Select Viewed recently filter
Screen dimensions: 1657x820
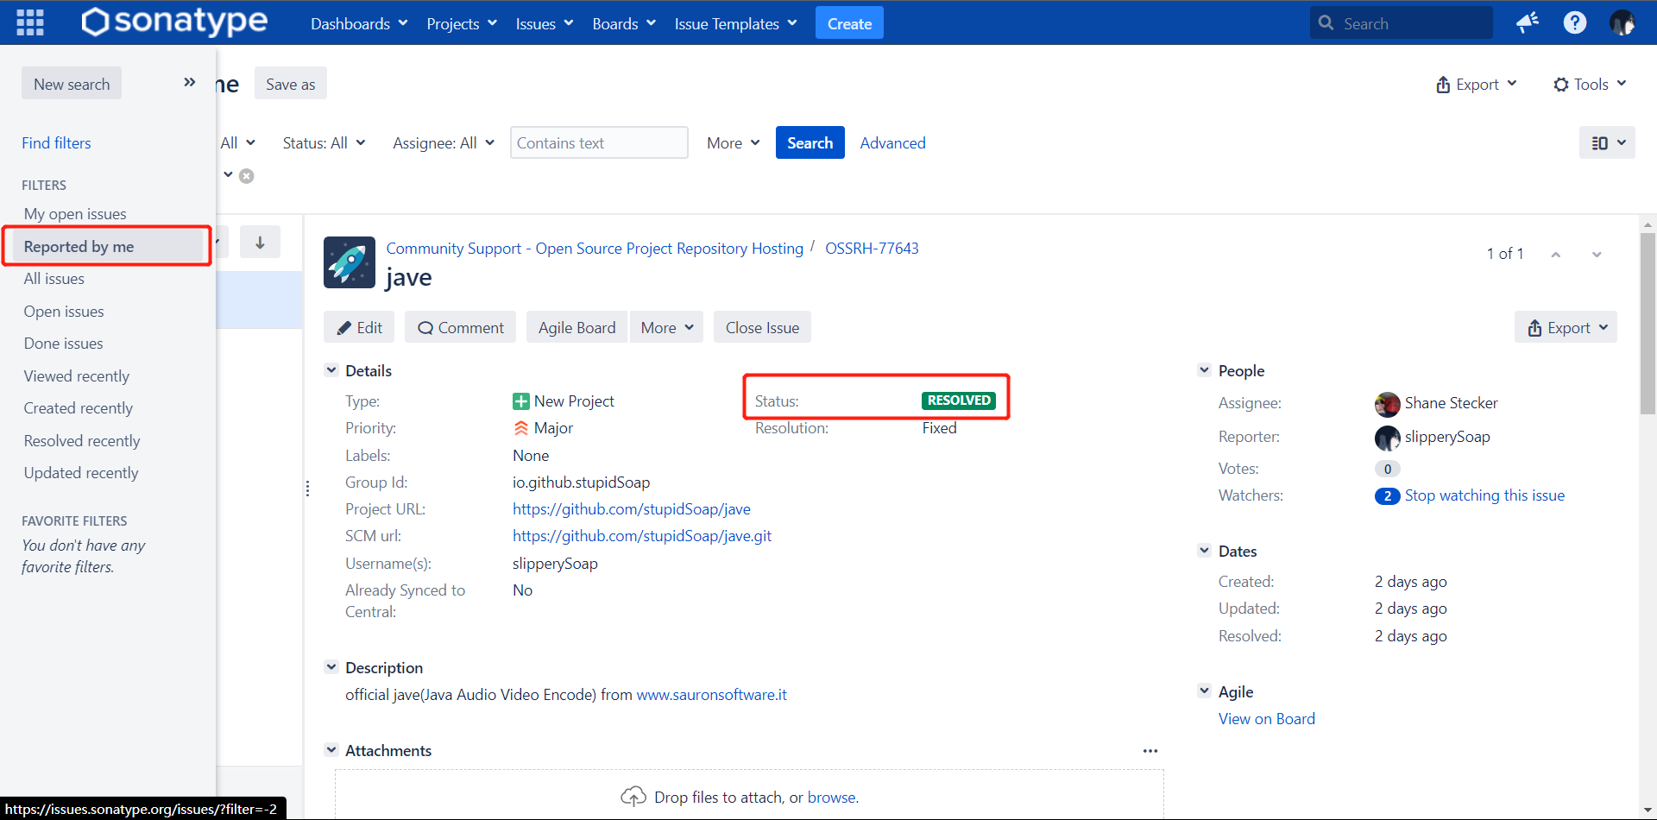pyautogui.click(x=77, y=376)
